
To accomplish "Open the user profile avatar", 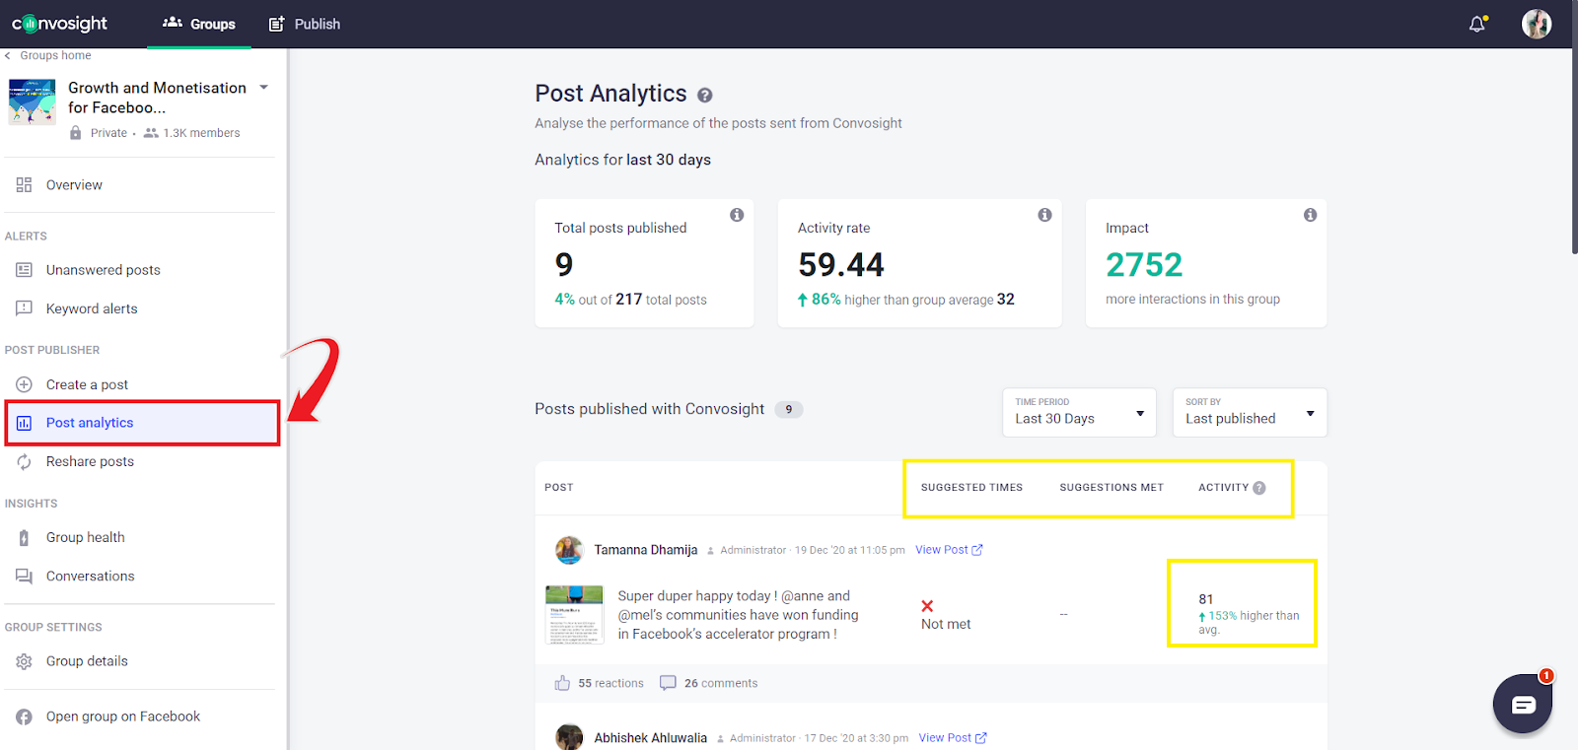I will (1537, 24).
